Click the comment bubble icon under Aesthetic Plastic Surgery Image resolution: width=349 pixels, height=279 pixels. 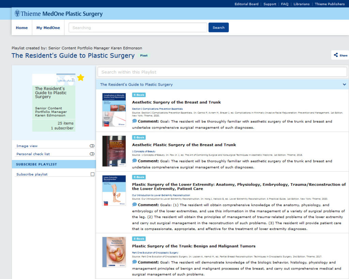coord(134,161)
